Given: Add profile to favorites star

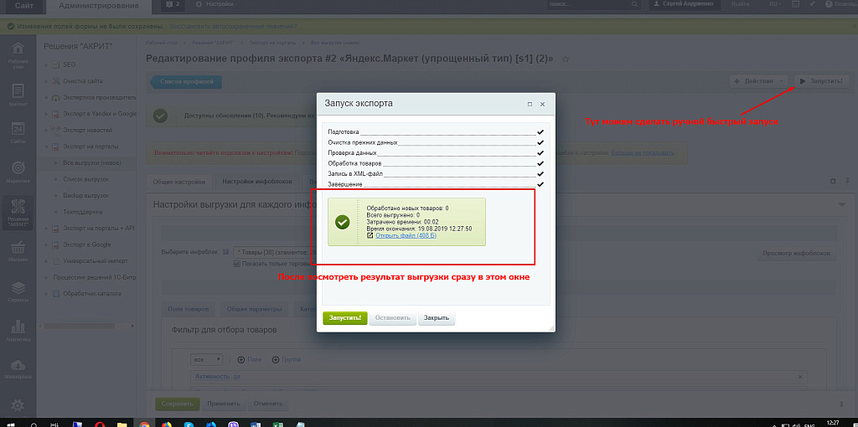Looking at the screenshot, I should [x=566, y=59].
